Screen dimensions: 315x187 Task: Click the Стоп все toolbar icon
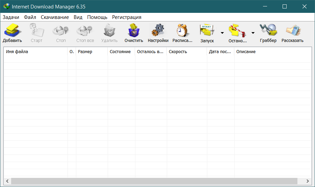85,30
